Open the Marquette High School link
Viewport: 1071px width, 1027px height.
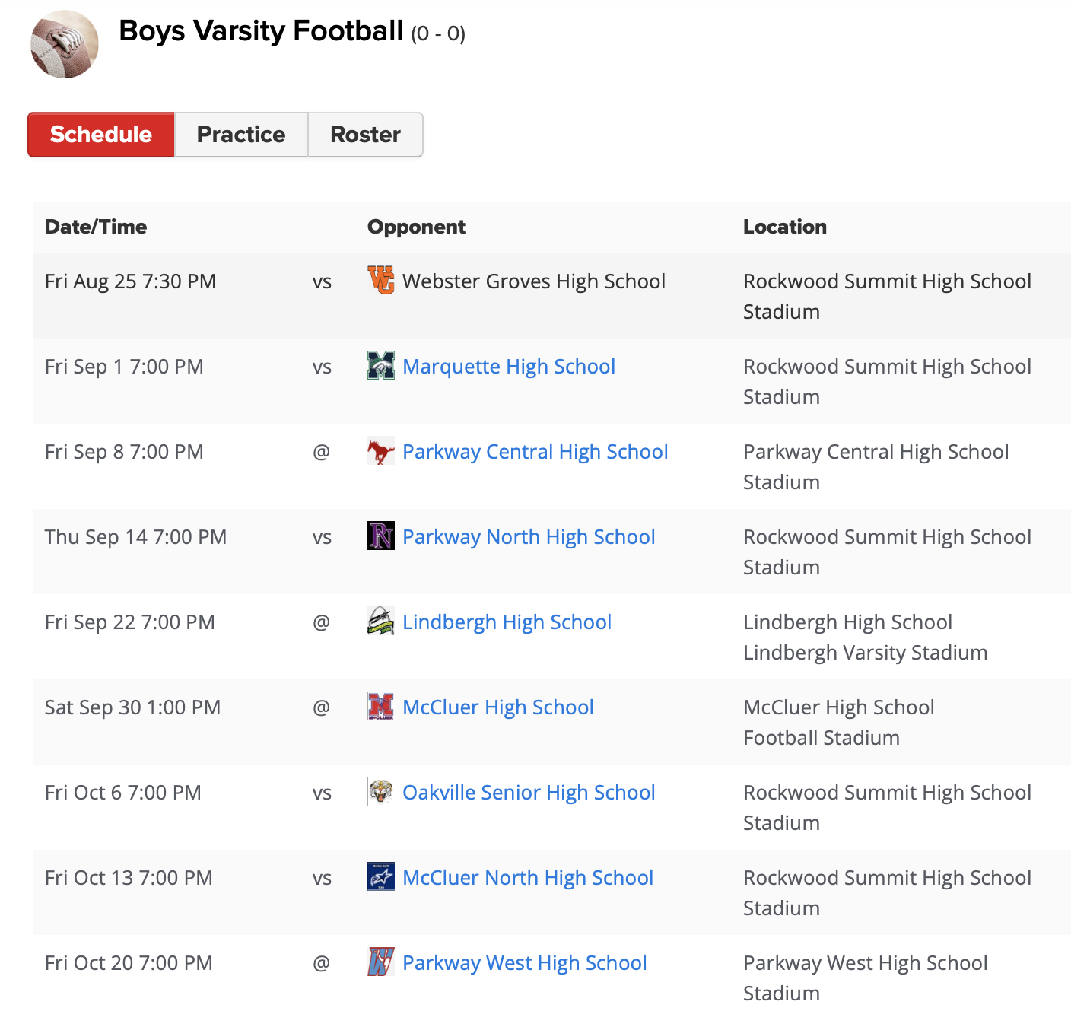tap(509, 367)
